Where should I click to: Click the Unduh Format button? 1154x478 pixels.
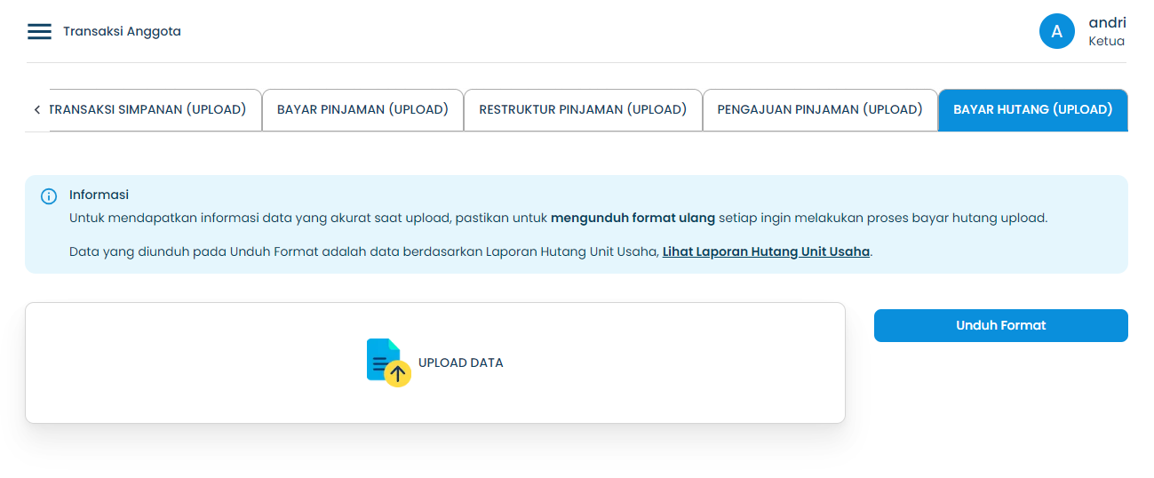coord(1001,325)
